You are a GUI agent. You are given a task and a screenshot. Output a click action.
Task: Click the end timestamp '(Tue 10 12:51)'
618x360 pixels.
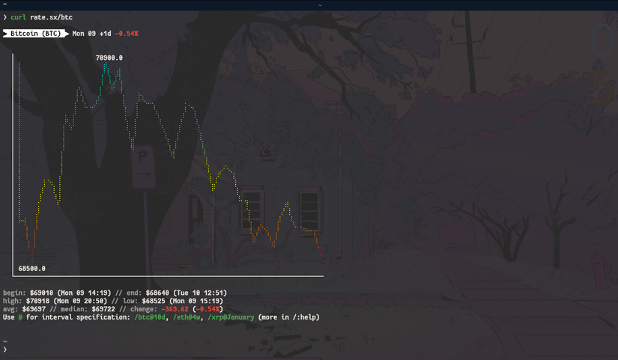tap(200, 293)
